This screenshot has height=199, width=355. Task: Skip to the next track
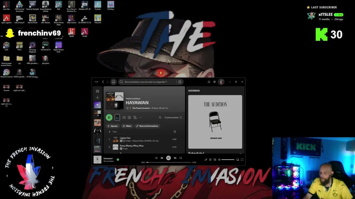(x=175, y=158)
